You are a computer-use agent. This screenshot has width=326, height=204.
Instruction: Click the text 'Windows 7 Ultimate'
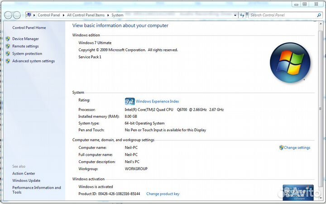(95, 43)
